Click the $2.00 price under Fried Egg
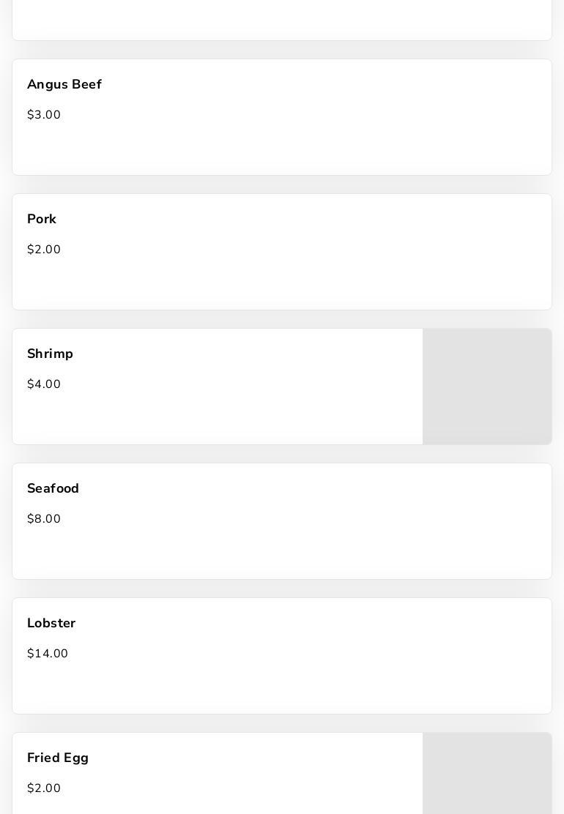 pyautogui.click(x=44, y=788)
